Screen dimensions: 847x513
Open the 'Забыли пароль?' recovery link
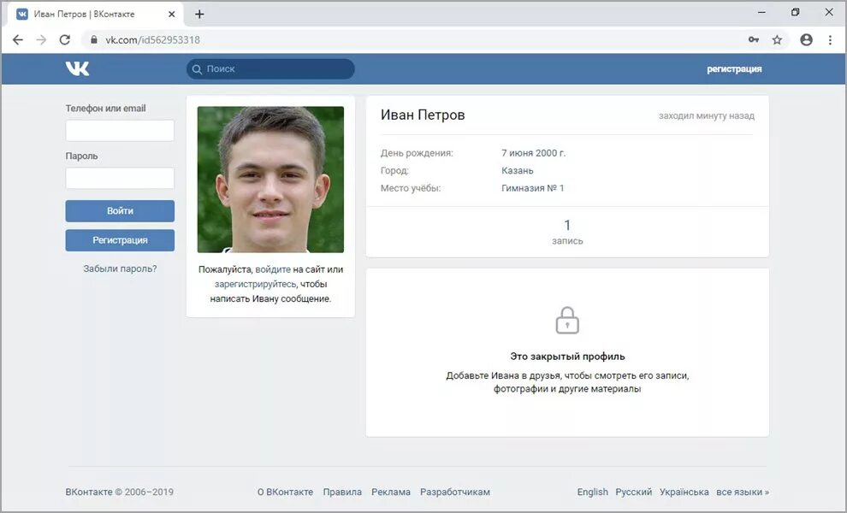click(x=120, y=268)
